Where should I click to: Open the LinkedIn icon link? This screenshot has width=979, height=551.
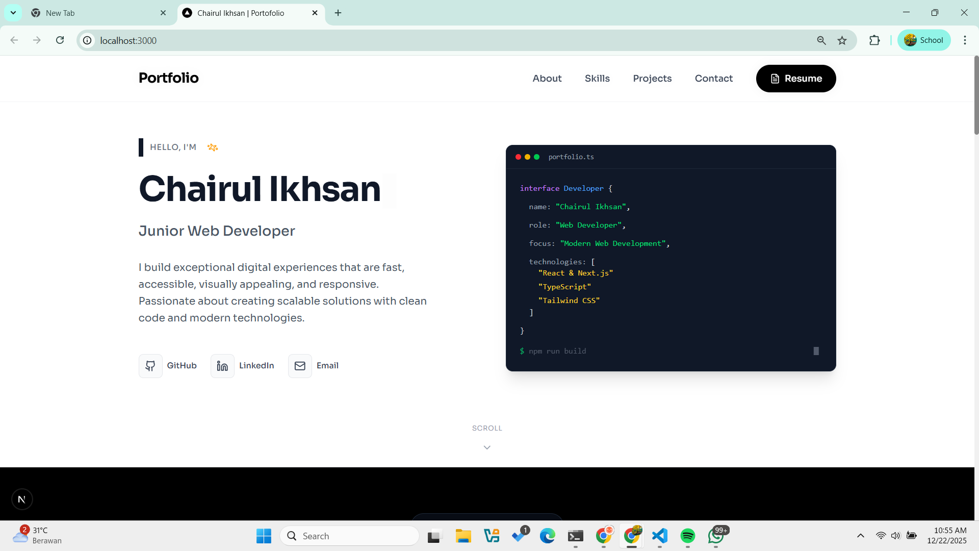point(222,366)
